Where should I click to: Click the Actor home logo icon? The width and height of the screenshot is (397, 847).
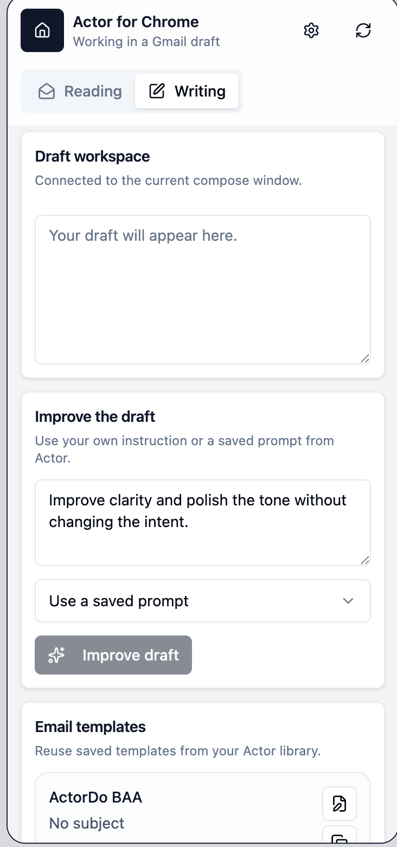point(42,31)
